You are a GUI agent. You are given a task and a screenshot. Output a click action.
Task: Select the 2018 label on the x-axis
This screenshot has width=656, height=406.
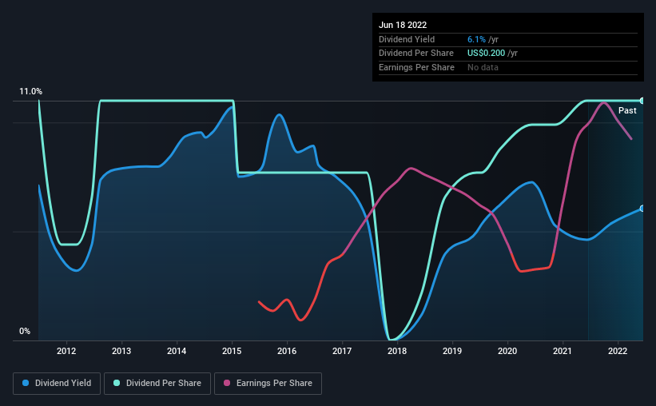(x=397, y=351)
